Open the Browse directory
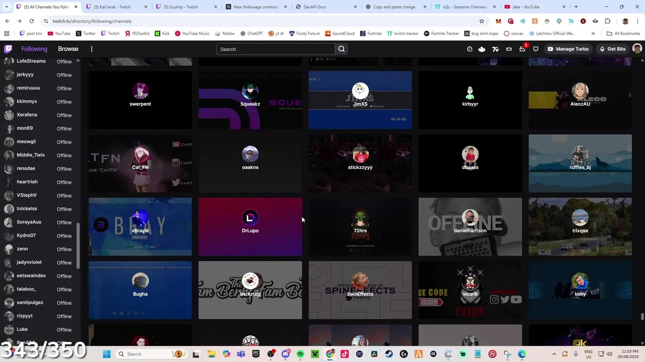Viewport: 645px width, 362px height. pyautogui.click(x=68, y=49)
